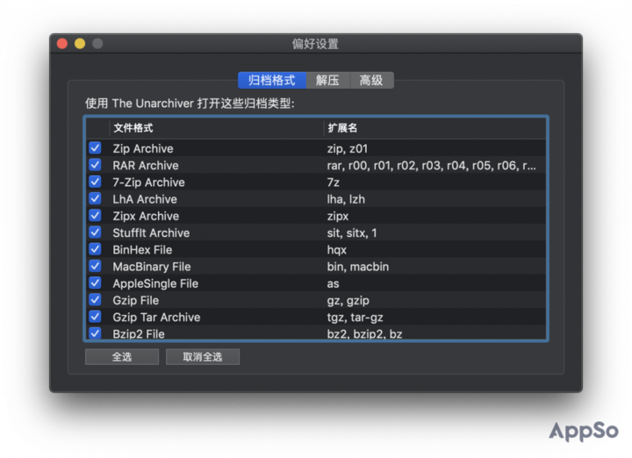Viewport: 632px width, 458px height.
Task: Select the LhA Archive row name
Action: click(145, 199)
